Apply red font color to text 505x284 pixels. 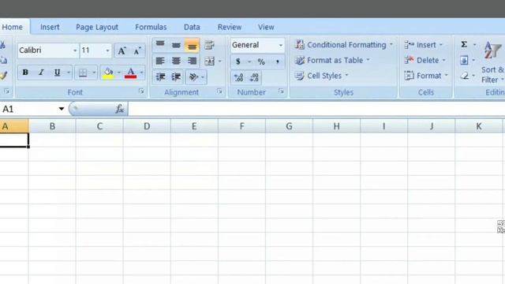point(130,73)
